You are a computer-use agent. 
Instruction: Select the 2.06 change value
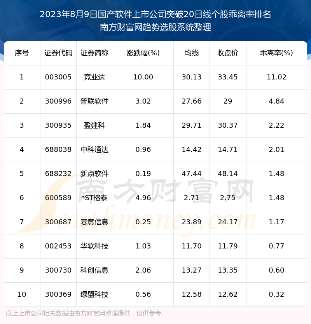143,271
